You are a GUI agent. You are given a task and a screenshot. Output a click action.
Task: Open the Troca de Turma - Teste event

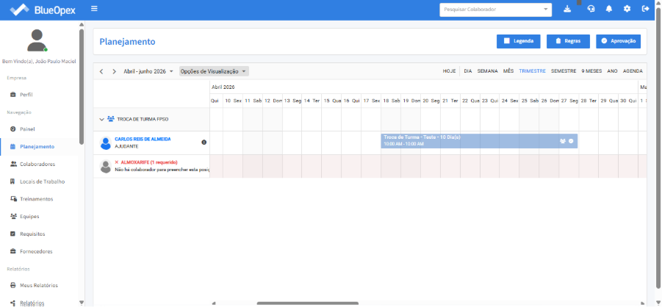(479, 141)
